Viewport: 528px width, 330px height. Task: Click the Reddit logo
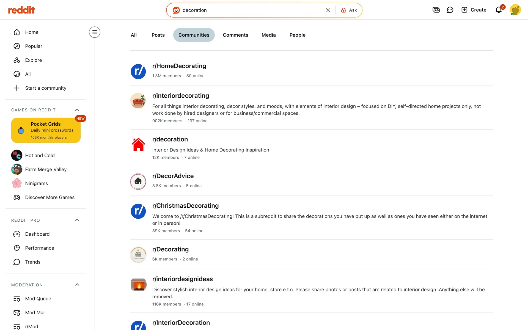click(21, 10)
